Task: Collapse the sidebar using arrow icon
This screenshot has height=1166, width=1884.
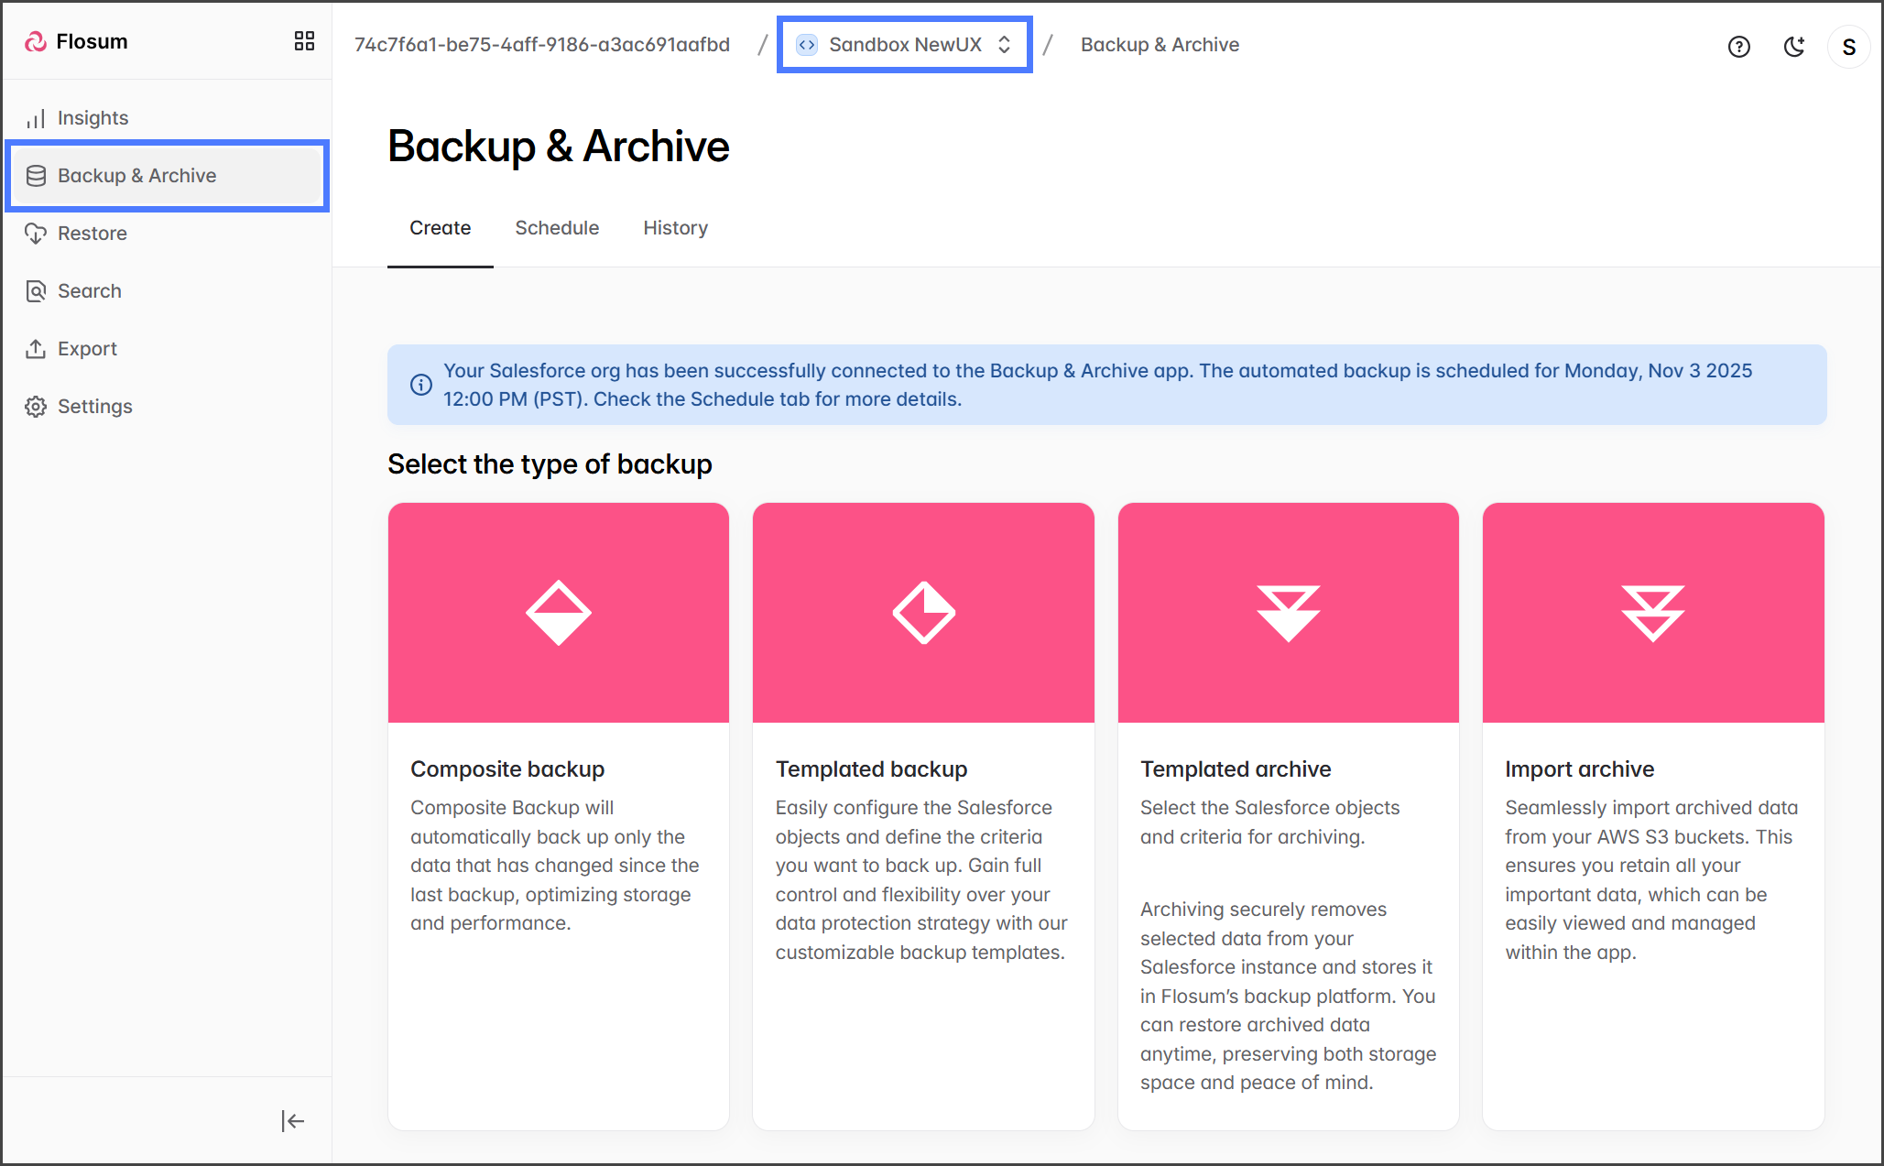Action: 292,1120
